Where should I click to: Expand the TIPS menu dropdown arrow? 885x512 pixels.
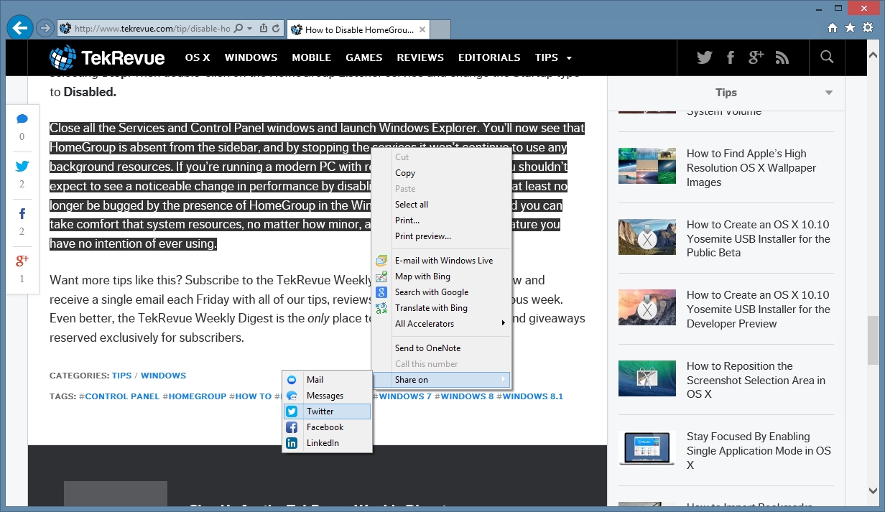[x=569, y=58]
